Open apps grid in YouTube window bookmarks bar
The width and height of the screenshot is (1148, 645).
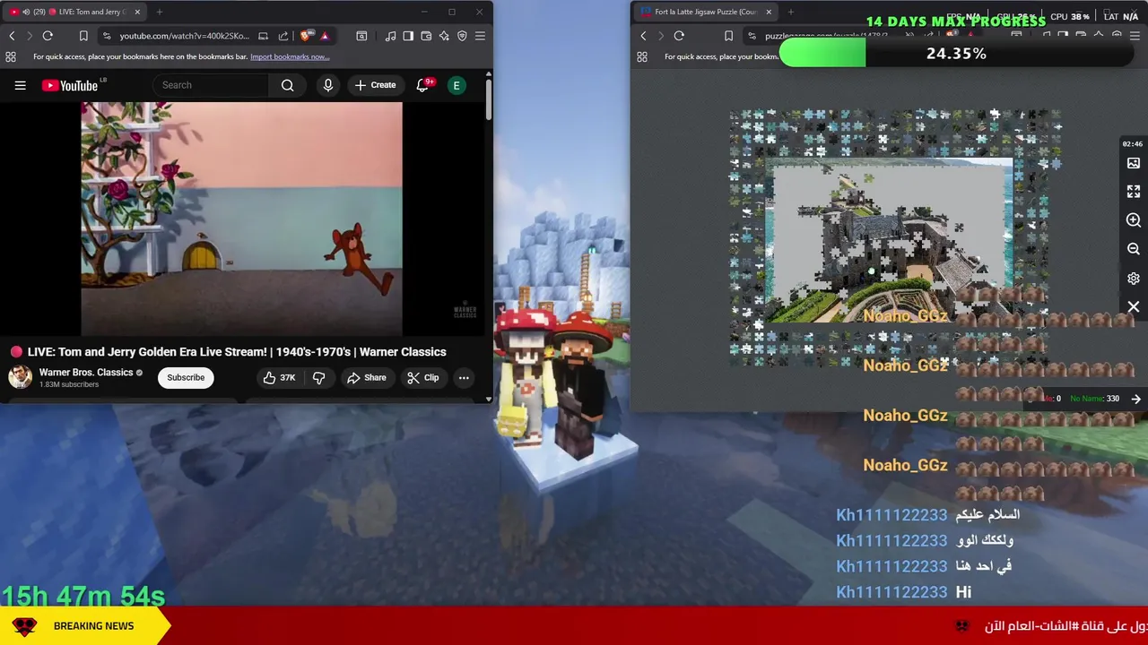(11, 56)
